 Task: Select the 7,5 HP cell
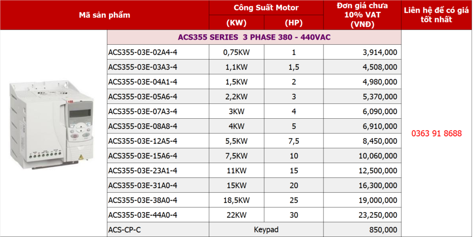click(293, 141)
